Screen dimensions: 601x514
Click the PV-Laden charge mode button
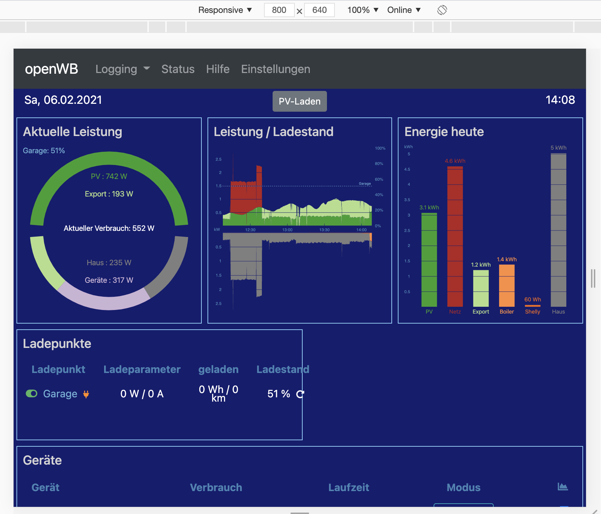pyautogui.click(x=299, y=101)
